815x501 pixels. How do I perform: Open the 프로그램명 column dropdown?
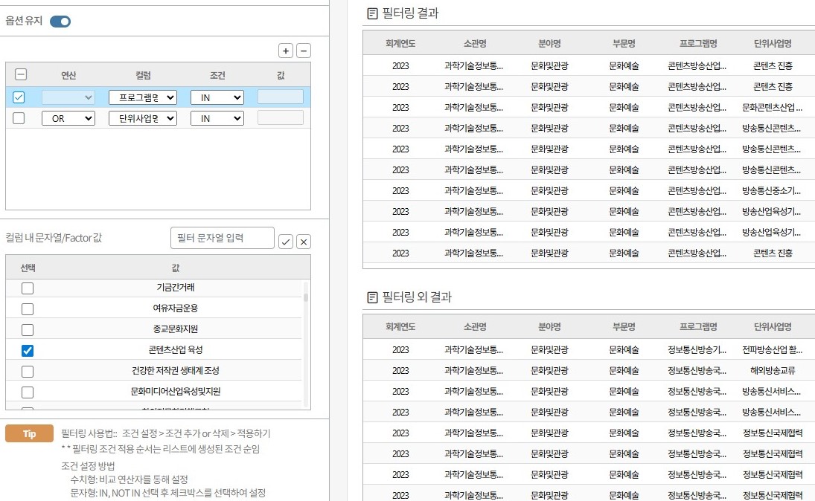(143, 97)
